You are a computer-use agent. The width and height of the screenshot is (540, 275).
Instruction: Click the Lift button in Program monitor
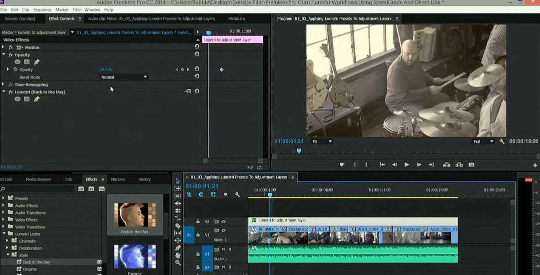click(447, 164)
